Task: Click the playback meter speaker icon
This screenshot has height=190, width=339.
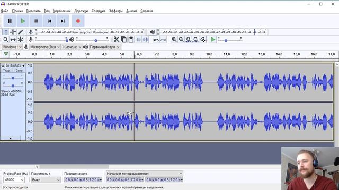Action: pos(153,32)
